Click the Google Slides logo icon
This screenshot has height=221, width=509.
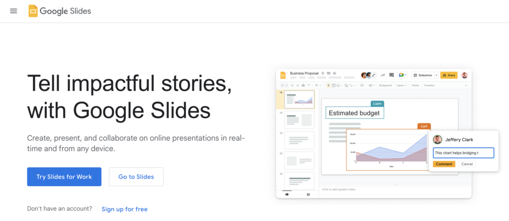click(33, 11)
